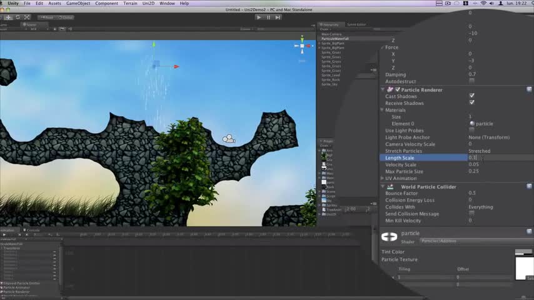Pause the game preview

point(268,17)
